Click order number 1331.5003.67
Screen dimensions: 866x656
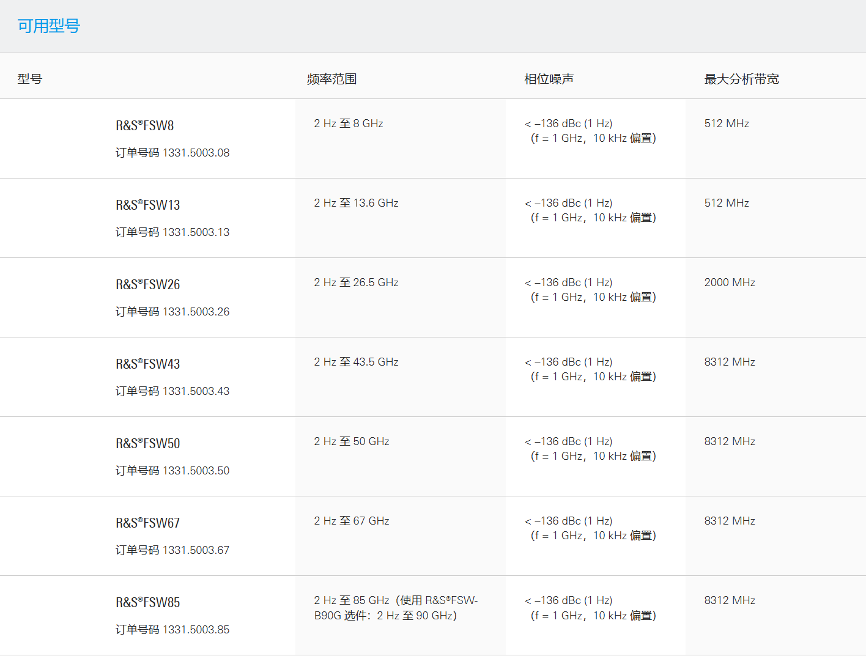[196, 550]
